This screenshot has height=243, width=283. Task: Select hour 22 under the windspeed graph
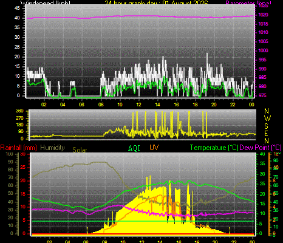[233, 104]
